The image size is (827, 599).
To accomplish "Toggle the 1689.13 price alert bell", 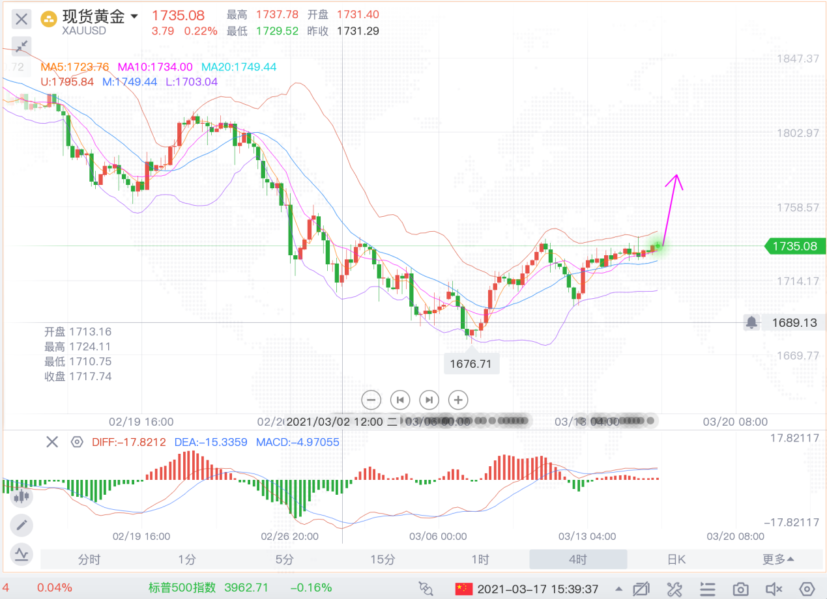I will click(x=752, y=322).
